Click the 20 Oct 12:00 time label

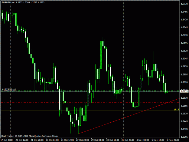click(x=22, y=140)
